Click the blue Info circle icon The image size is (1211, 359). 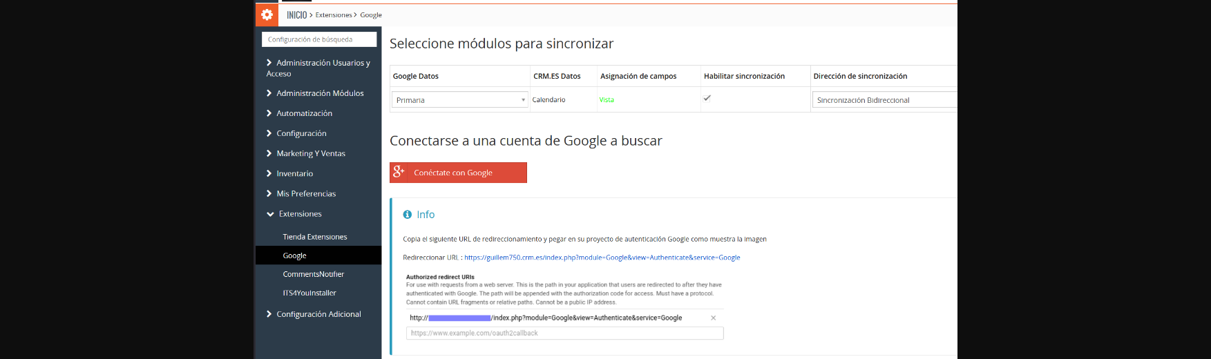(x=408, y=215)
